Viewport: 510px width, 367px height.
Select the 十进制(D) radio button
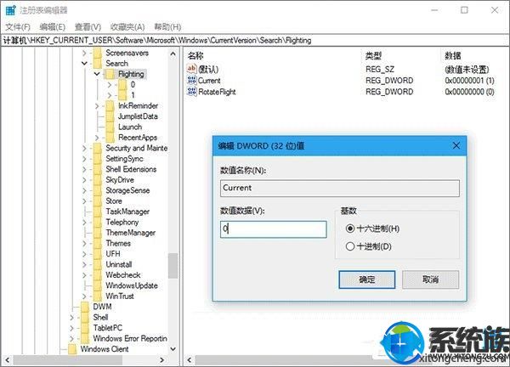point(350,246)
